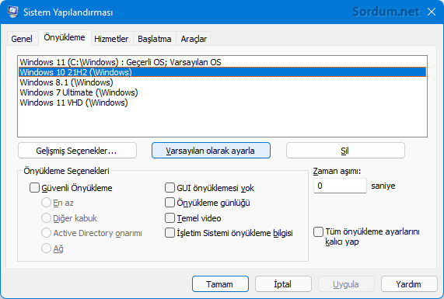
Task: Toggle Temel video checkbox
Action: tap(170, 218)
